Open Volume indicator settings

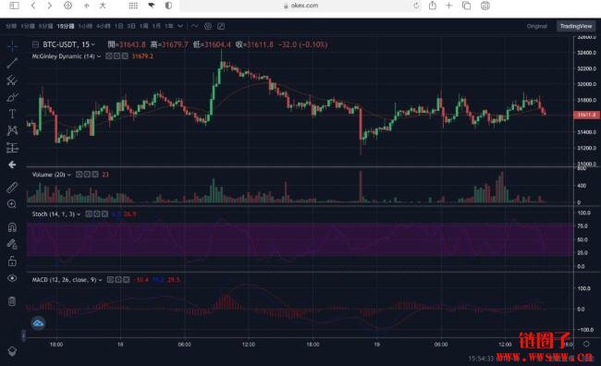[87, 175]
